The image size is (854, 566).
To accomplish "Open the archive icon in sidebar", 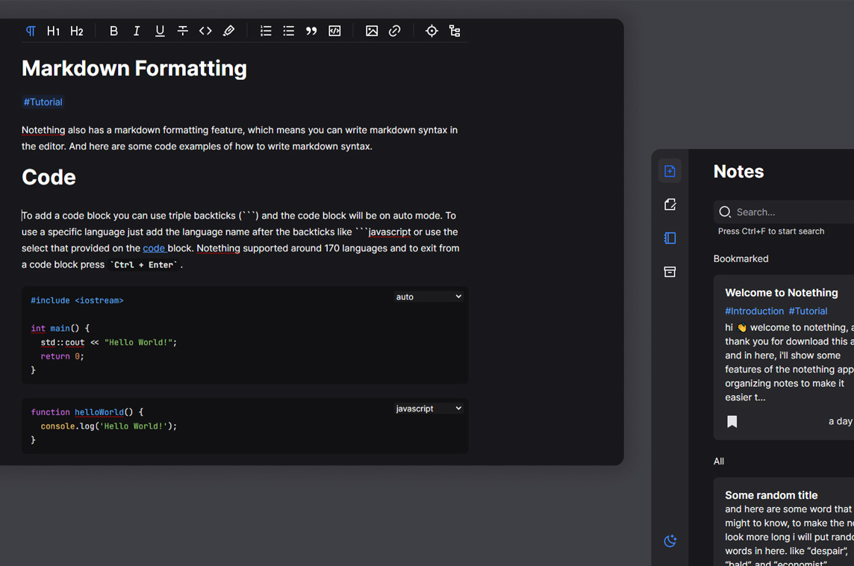I will [x=670, y=272].
